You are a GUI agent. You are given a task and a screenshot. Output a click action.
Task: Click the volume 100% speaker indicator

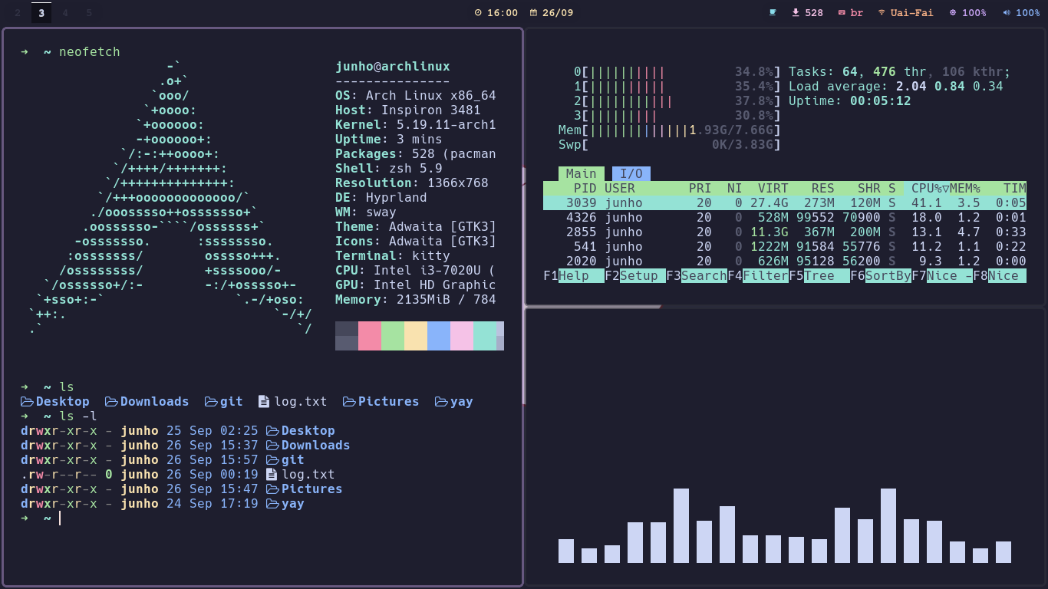tap(1021, 12)
